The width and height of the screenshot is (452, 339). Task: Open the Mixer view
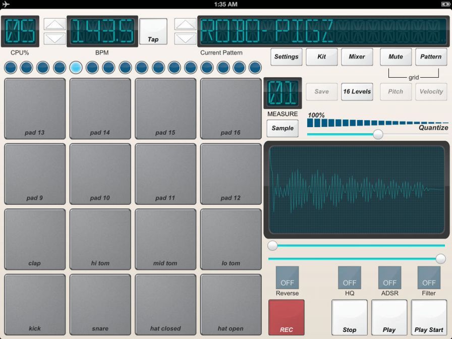[x=357, y=57]
